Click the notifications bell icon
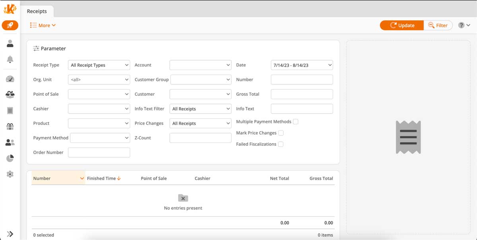The height and width of the screenshot is (240, 477). pos(10,60)
